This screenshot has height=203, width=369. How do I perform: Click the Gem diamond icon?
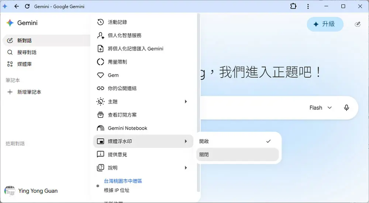tap(100, 75)
